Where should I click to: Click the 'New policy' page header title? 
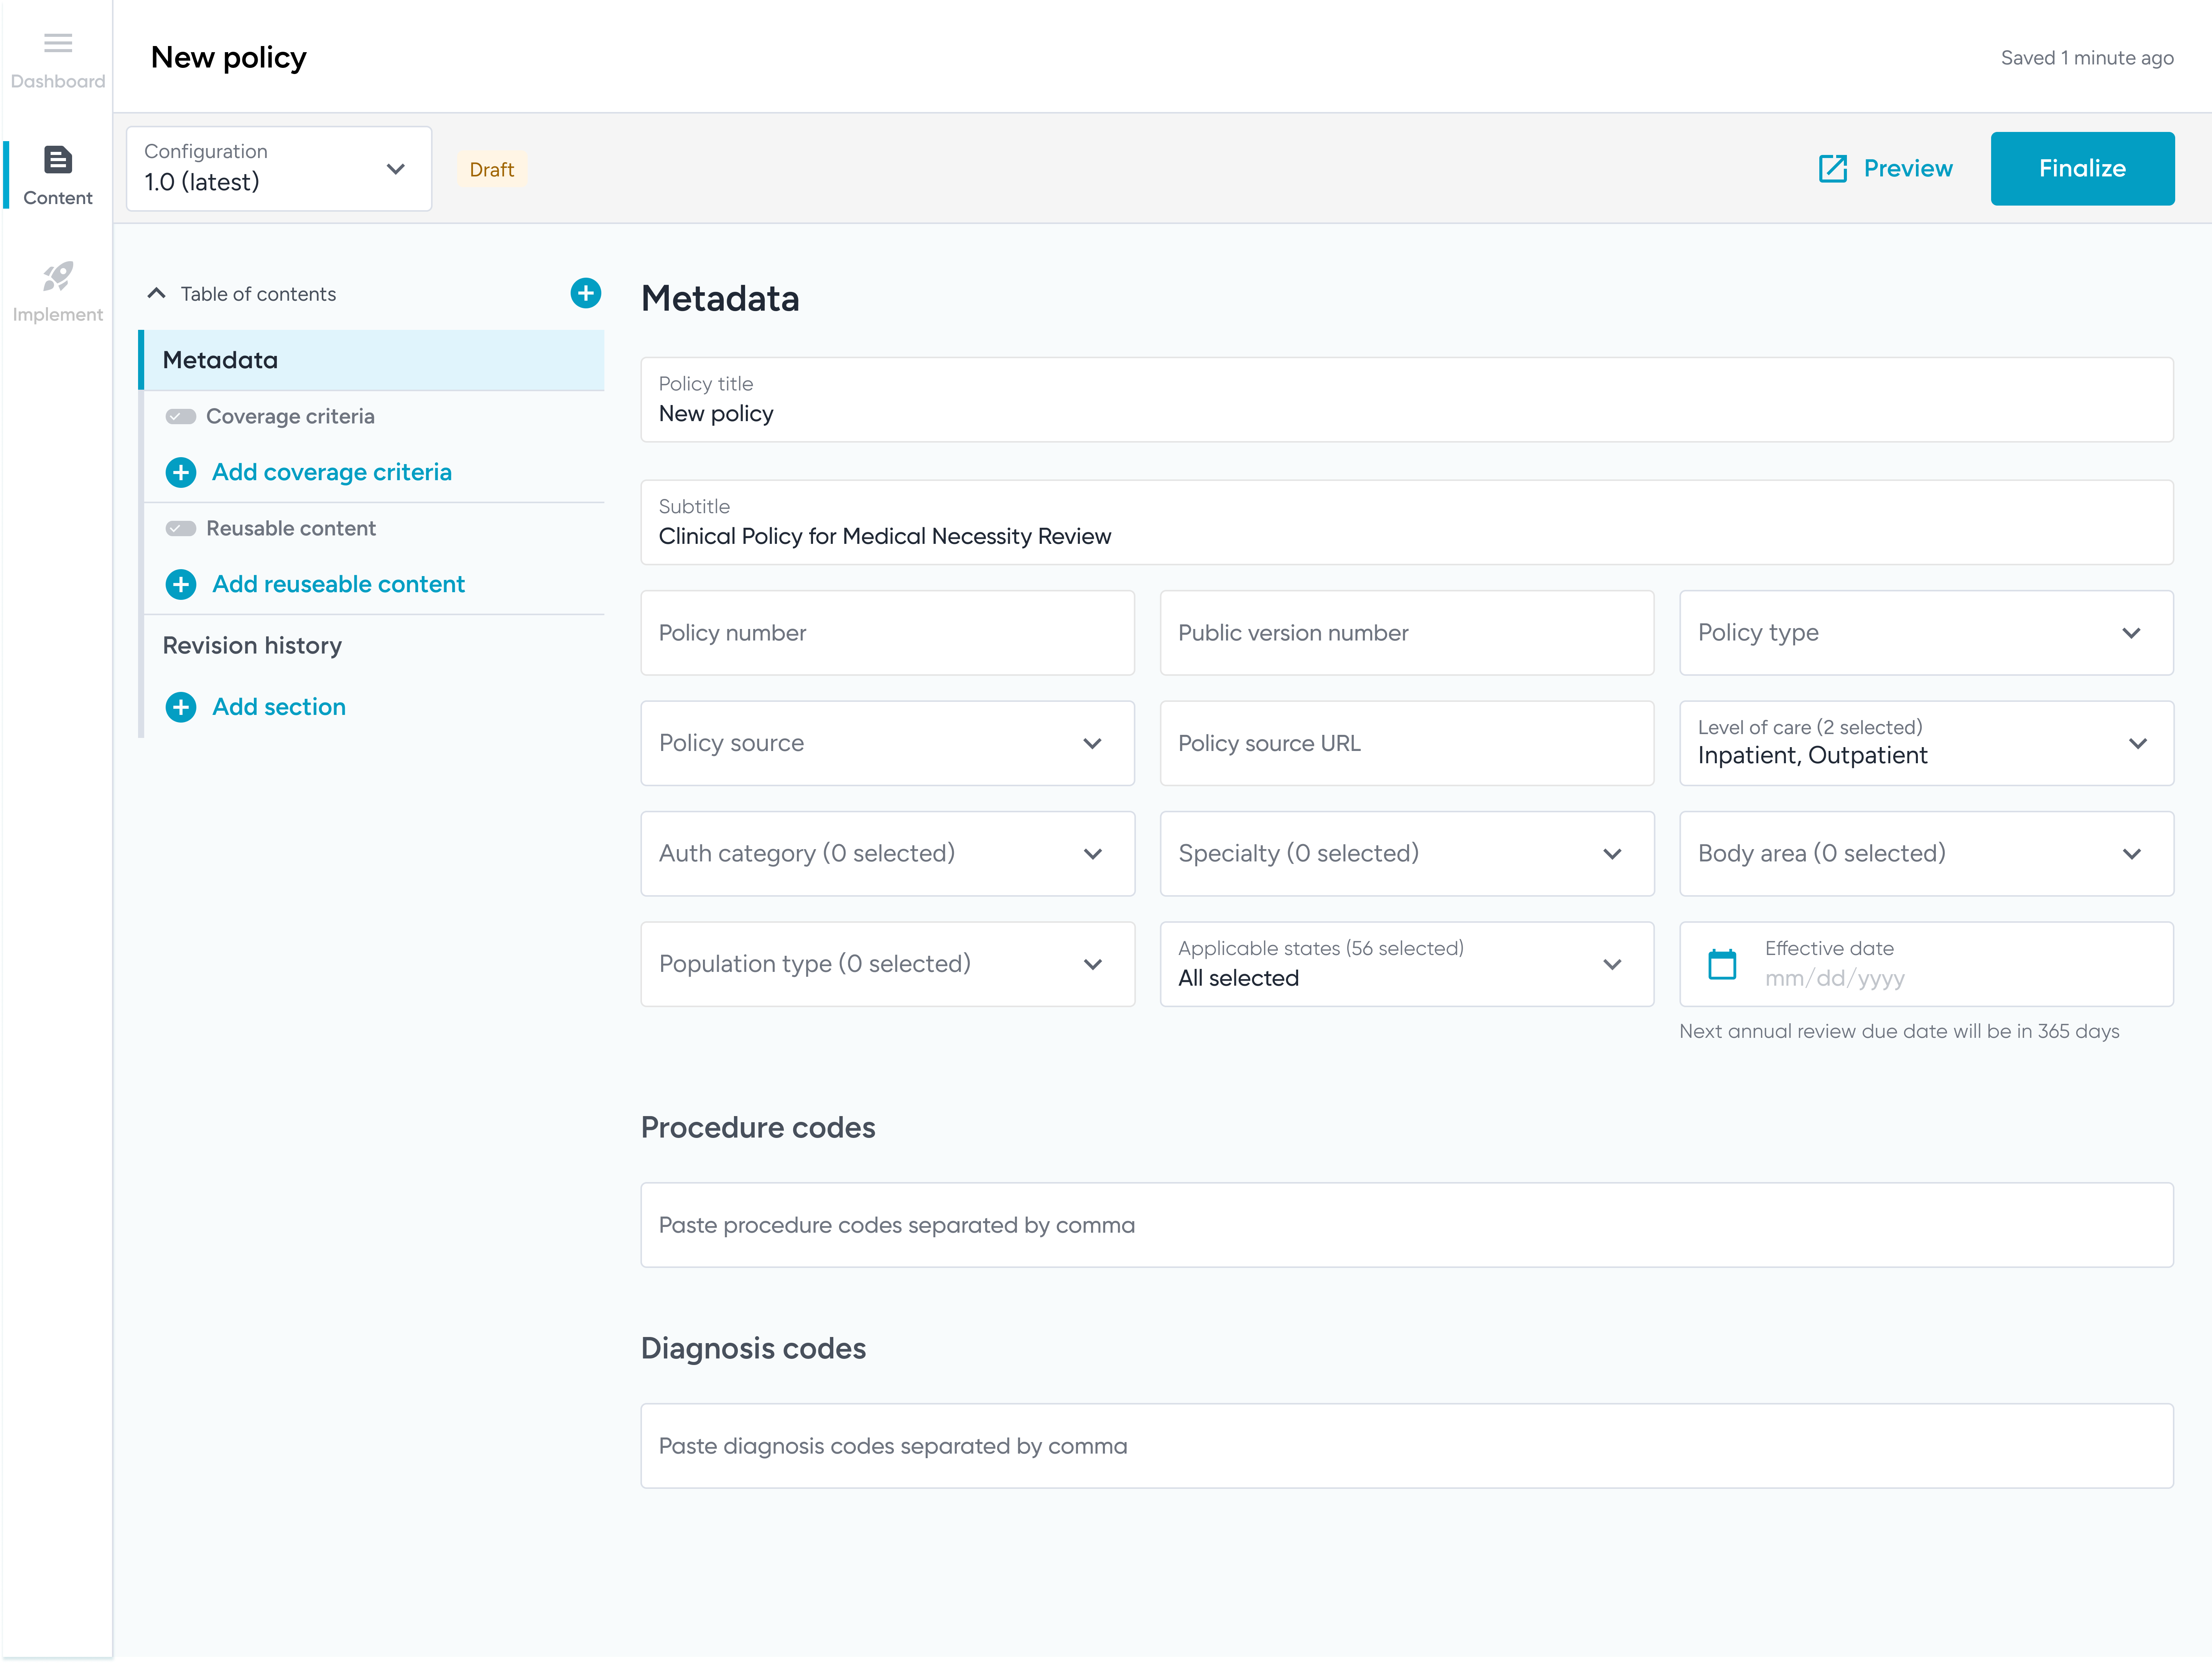click(x=228, y=58)
